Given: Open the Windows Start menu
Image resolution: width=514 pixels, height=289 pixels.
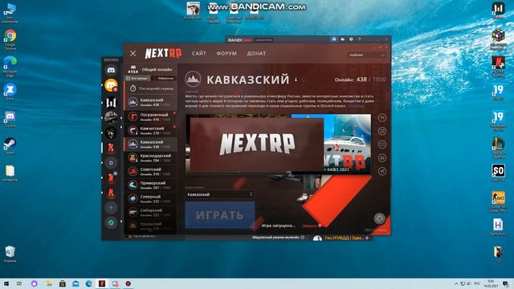Looking at the screenshot, I should (6, 283).
